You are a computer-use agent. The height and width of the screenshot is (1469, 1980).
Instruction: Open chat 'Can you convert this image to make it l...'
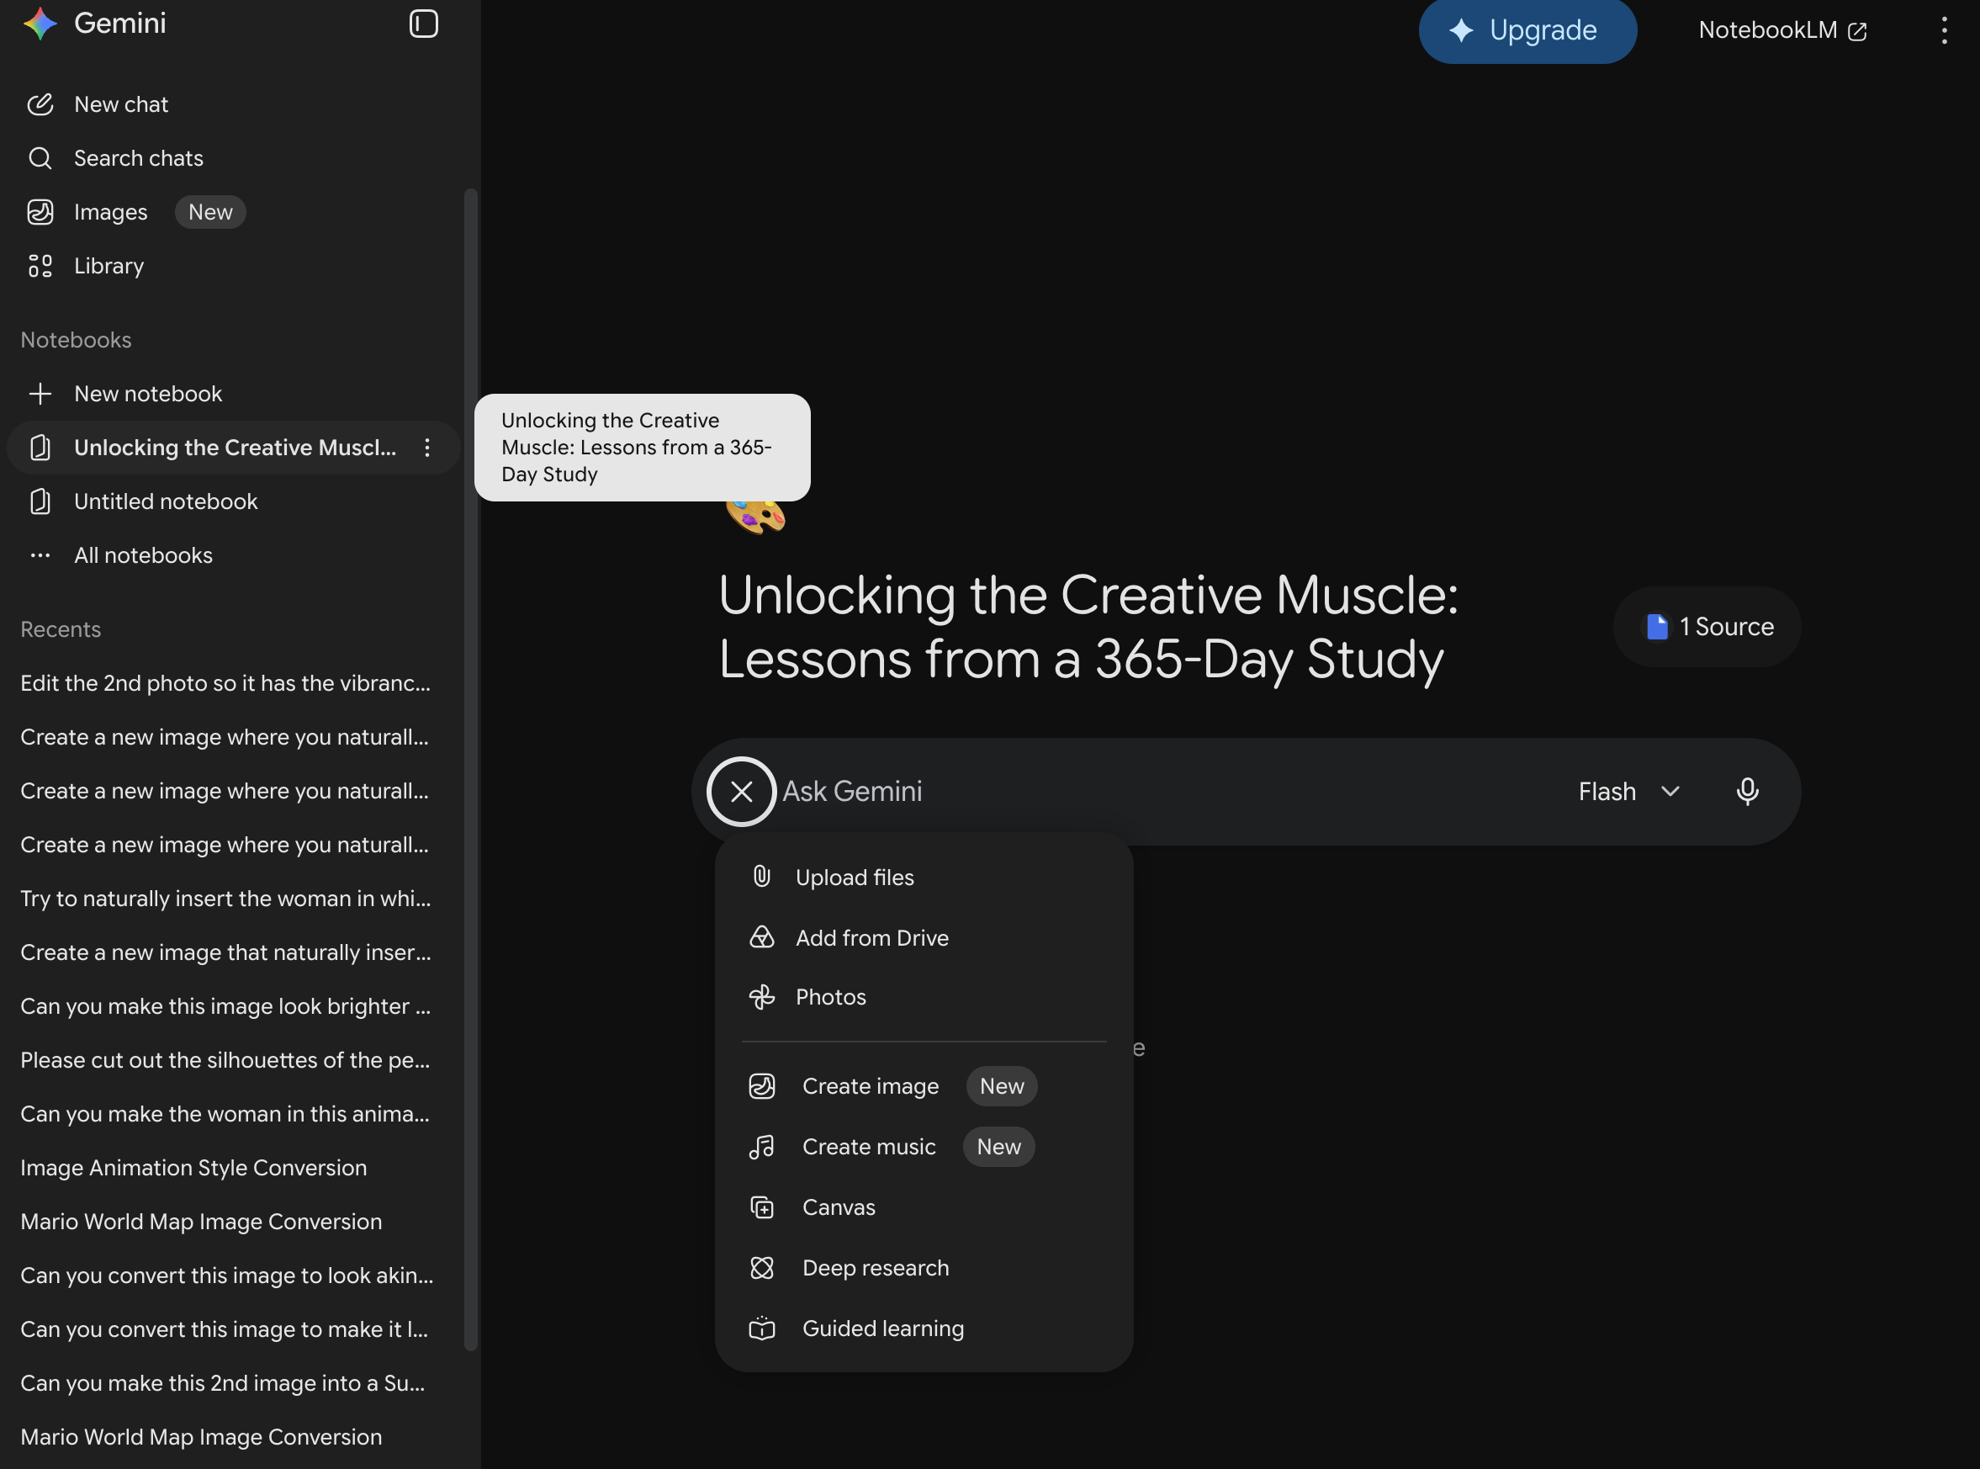(x=225, y=1329)
